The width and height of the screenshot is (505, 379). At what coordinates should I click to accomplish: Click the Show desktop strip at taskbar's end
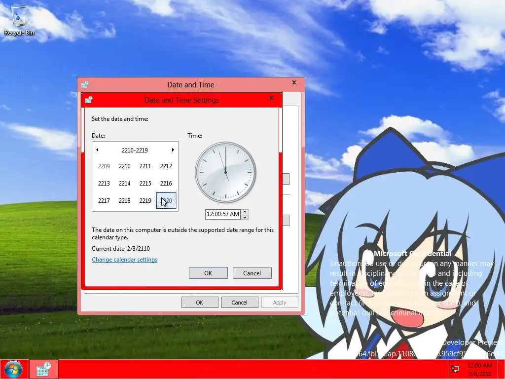pos(502,369)
